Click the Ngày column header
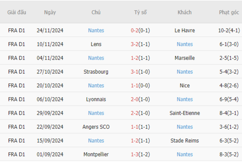This screenshot has height=164, width=242. [50, 12]
